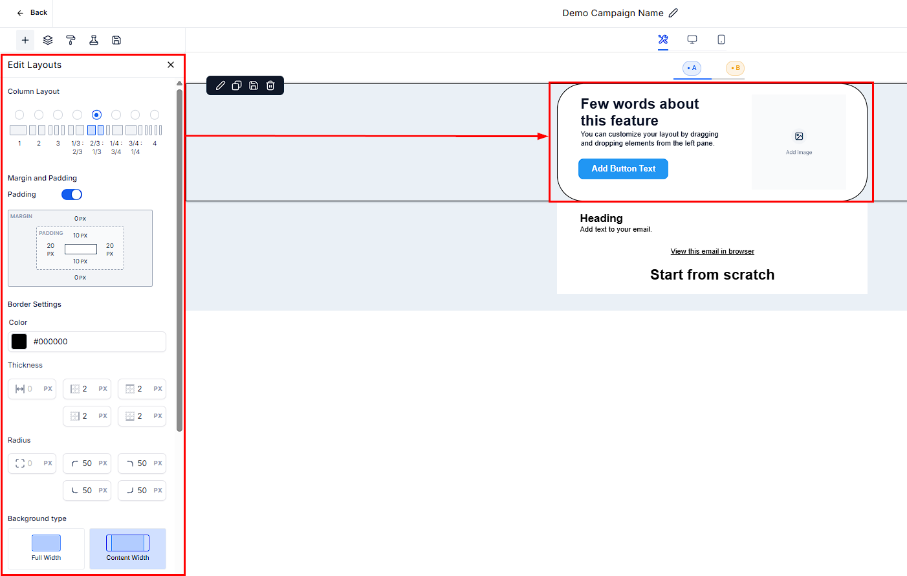Go Back using the arrow button
Image resolution: width=907 pixels, height=576 pixels.
pos(32,13)
